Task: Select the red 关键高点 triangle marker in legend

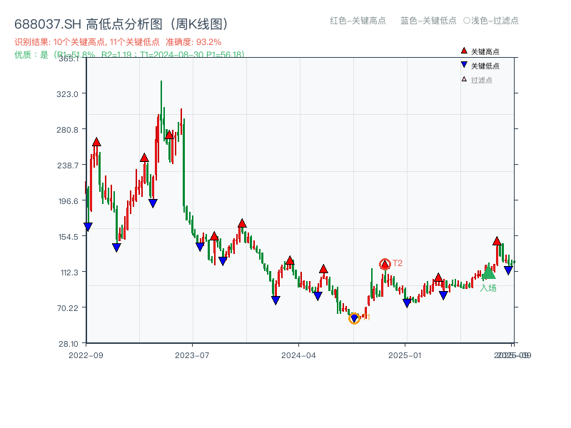Action: 464,51
